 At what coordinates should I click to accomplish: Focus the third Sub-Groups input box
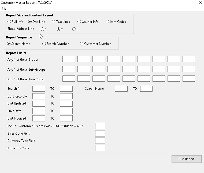99,69
